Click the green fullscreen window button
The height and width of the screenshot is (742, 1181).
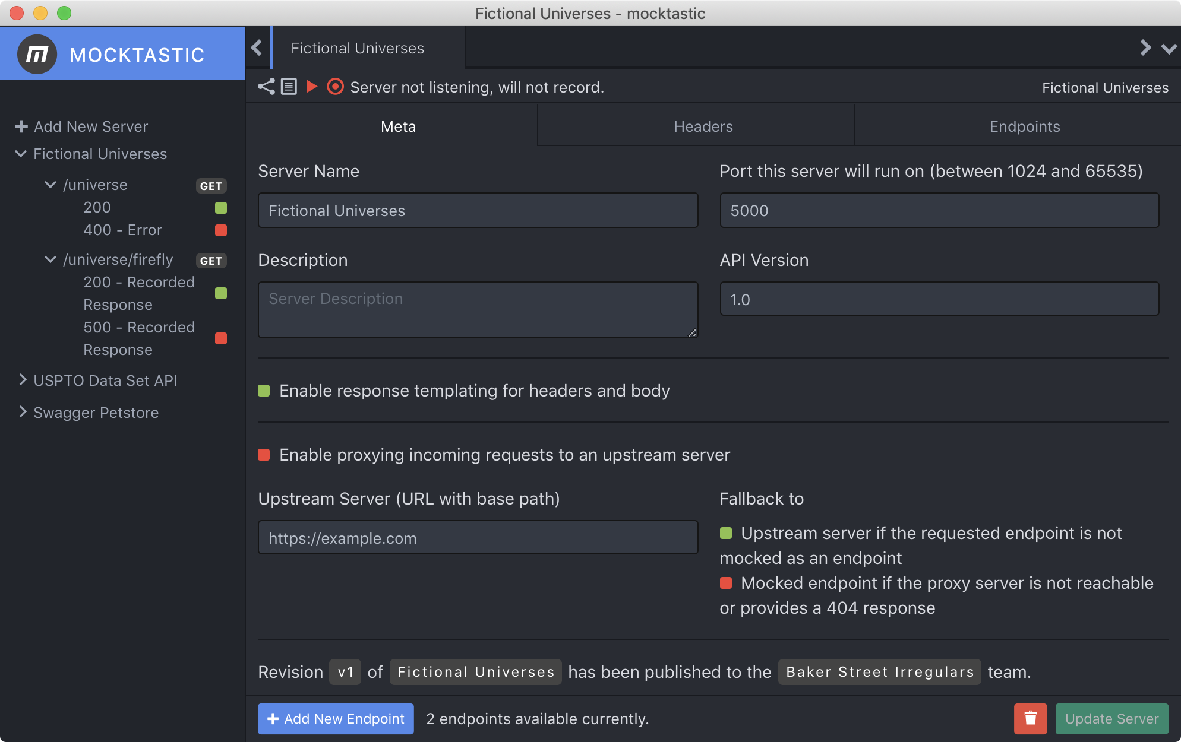tap(64, 13)
